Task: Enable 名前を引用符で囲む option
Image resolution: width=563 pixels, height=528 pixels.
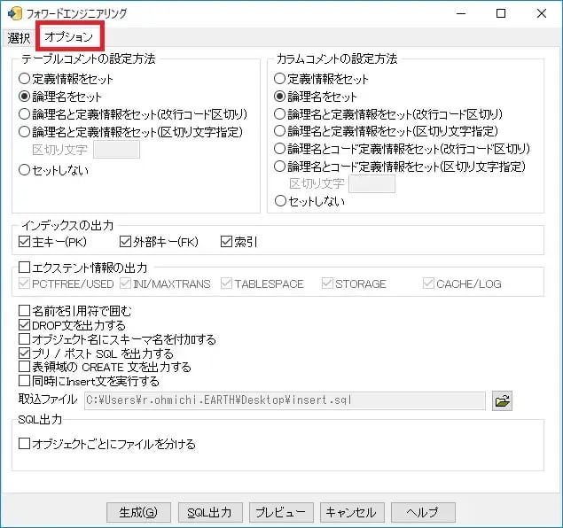Action: click(x=25, y=311)
